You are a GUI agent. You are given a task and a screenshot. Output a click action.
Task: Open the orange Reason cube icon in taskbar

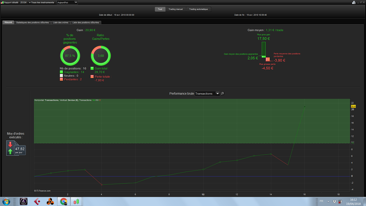[x=50, y=201]
